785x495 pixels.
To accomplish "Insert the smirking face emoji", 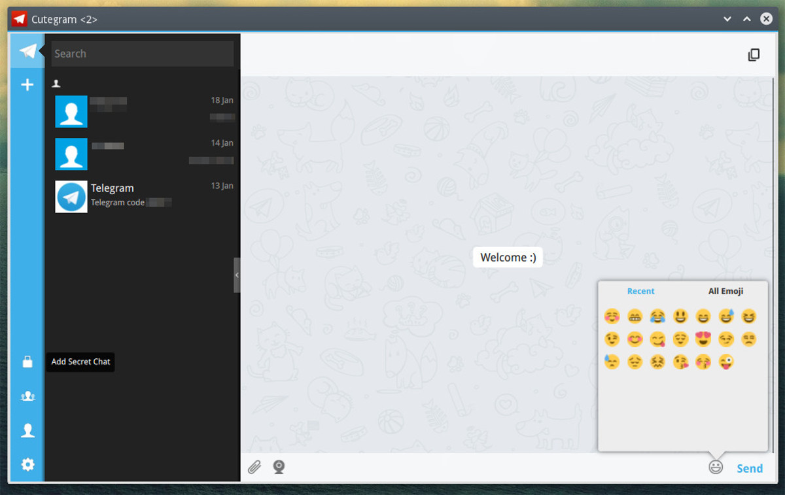I will click(726, 339).
